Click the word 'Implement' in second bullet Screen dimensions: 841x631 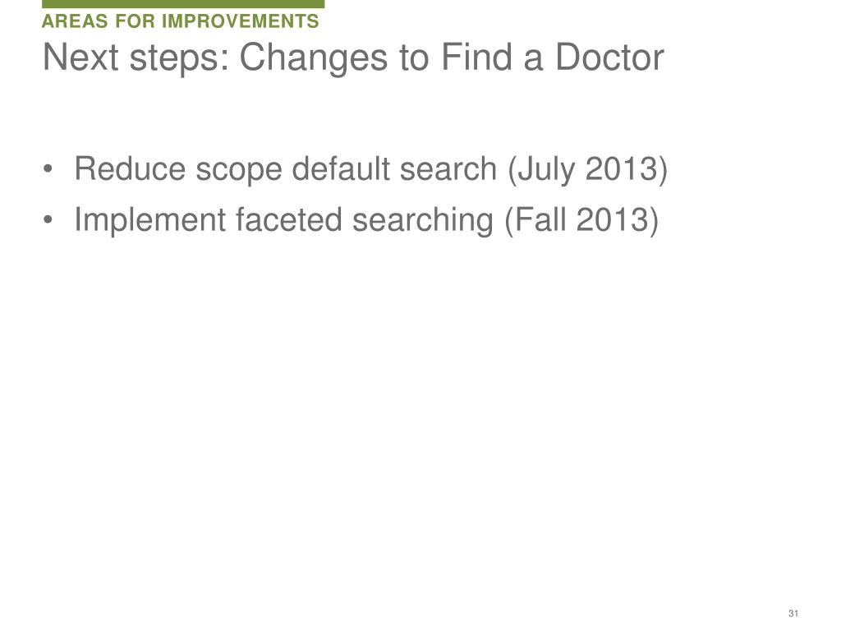[x=150, y=222]
